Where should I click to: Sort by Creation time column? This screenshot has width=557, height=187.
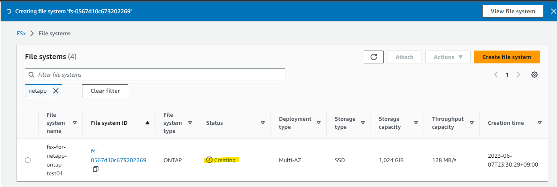point(540,123)
